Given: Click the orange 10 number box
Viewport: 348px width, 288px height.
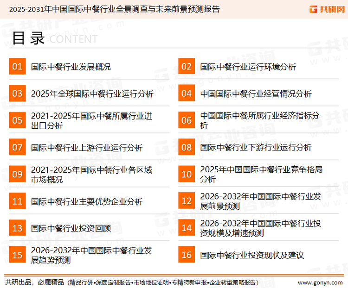Looking at the screenshot, I should pos(187,174).
